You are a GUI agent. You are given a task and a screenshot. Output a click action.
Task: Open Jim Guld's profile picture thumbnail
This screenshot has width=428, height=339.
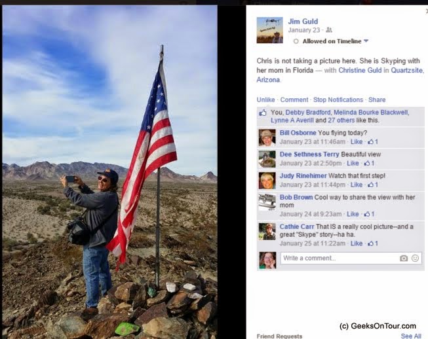269,30
